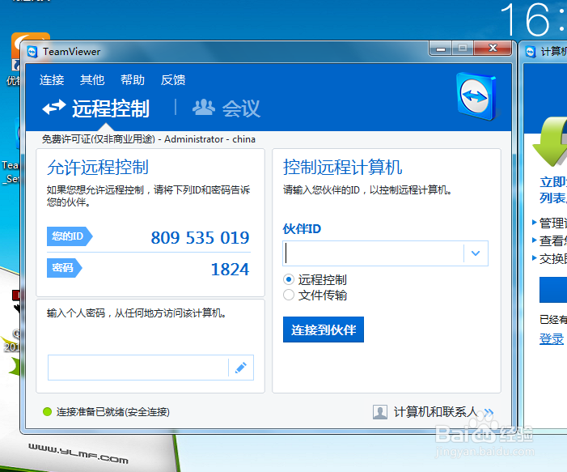
Task: Click the ID number 809 535 019
Action: (200, 238)
